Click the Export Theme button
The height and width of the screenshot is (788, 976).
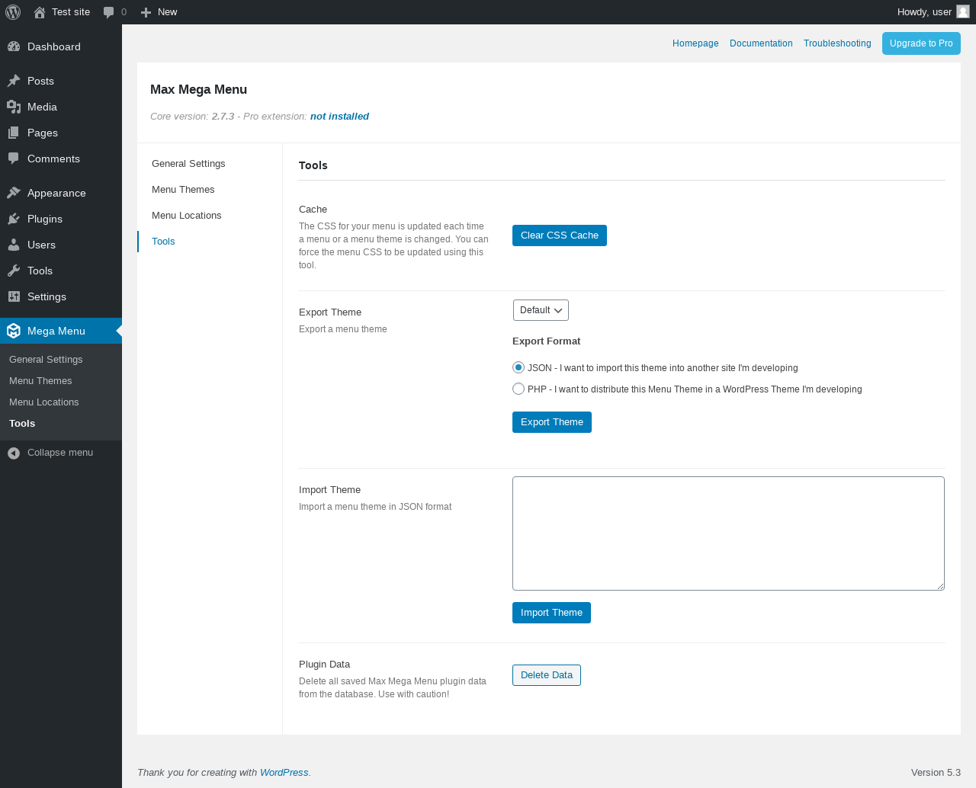click(x=552, y=422)
